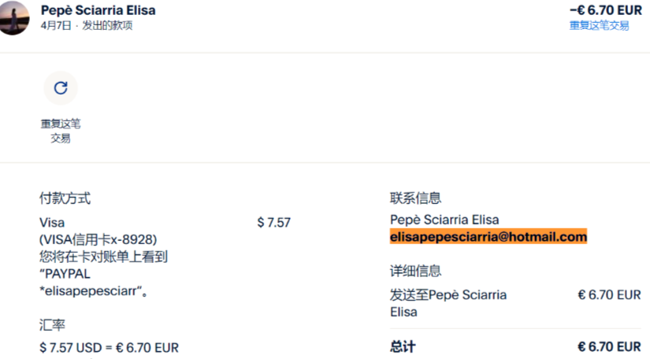The image size is (650, 359).
Task: Click the 重复这笔交易 label under the repeat icon
Action: 61,131
